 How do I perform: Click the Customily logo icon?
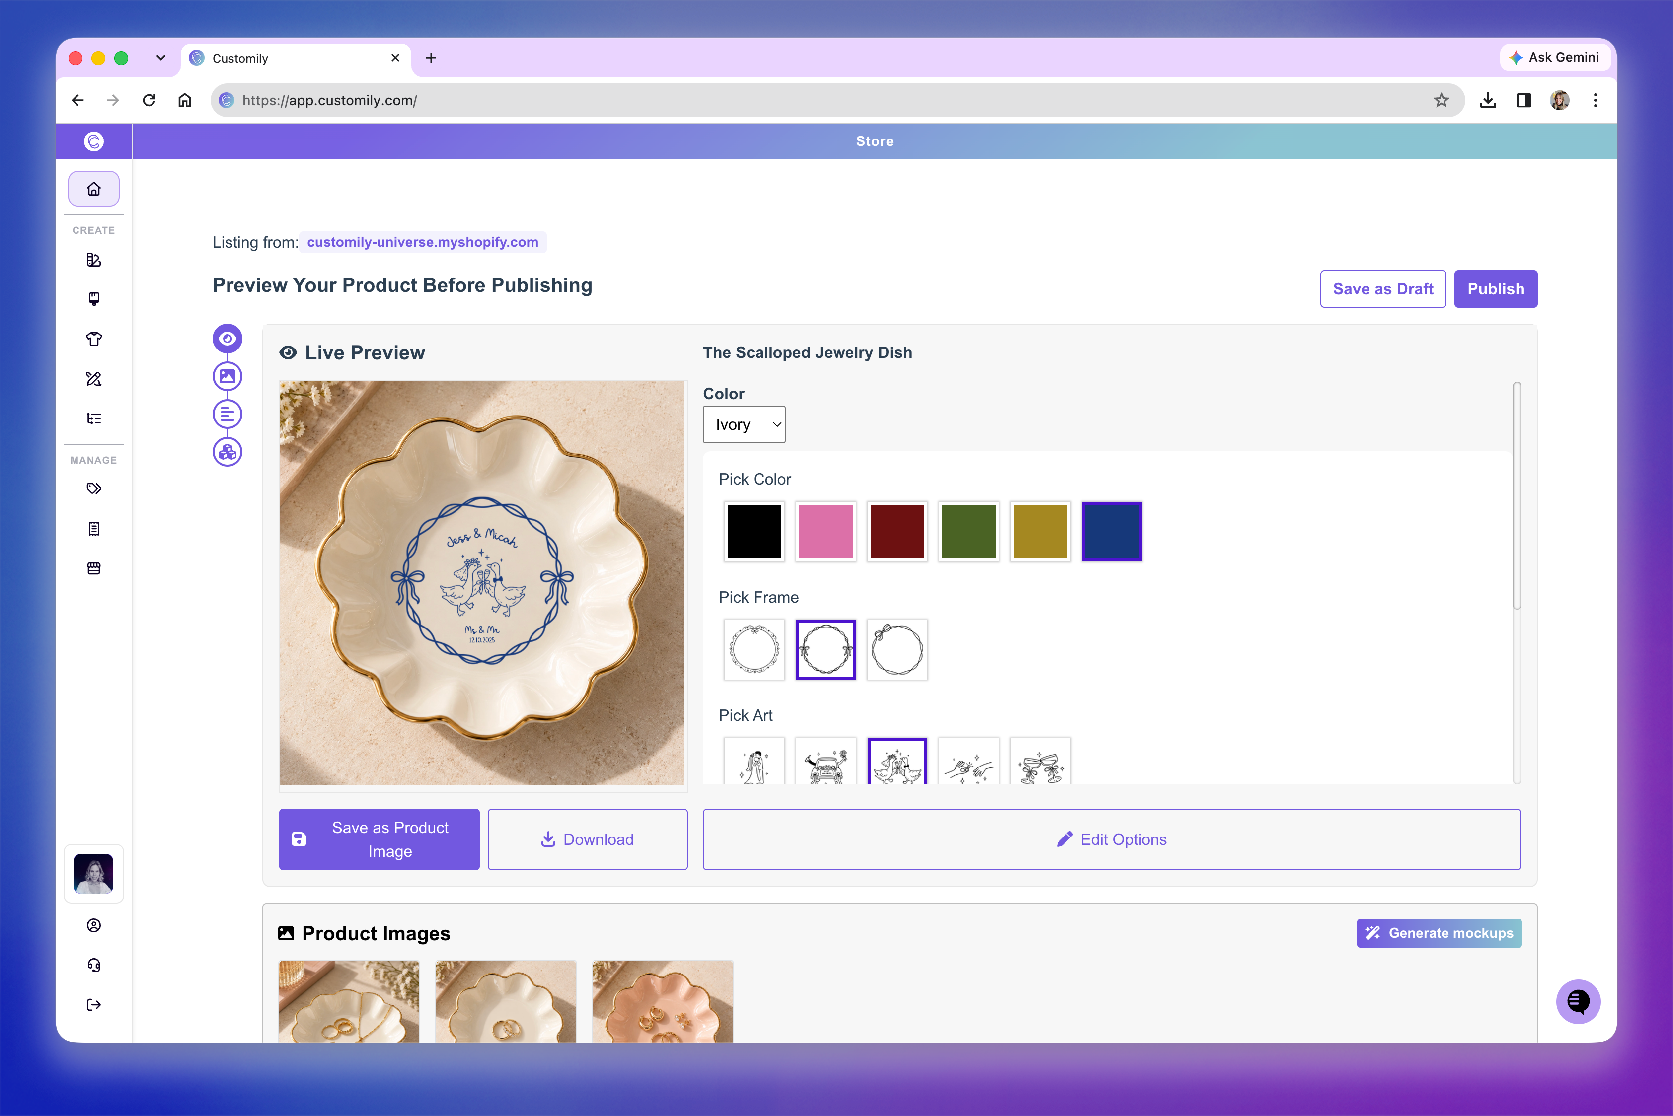point(93,141)
